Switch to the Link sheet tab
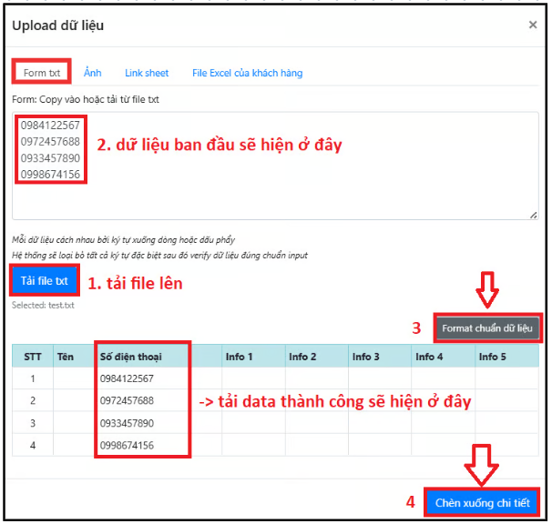Image resolution: width=552 pixels, height=524 pixels. click(x=147, y=73)
